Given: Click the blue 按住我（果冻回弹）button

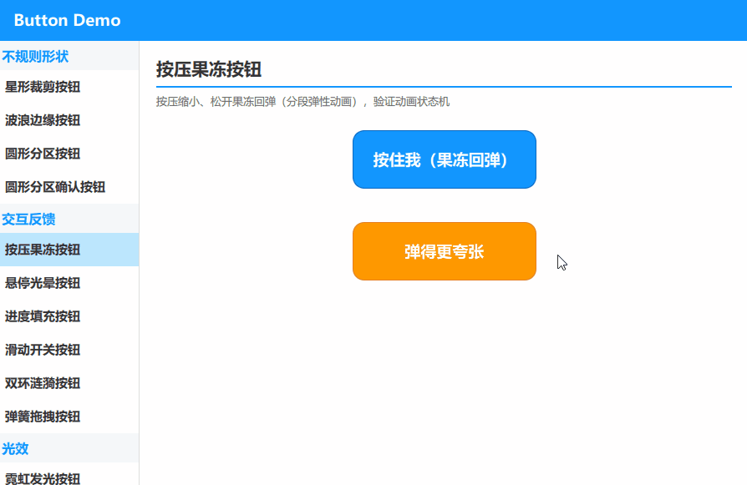Looking at the screenshot, I should coord(445,159).
